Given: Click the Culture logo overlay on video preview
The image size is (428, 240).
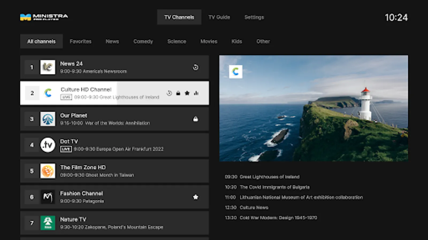Looking at the screenshot, I should [x=236, y=71].
